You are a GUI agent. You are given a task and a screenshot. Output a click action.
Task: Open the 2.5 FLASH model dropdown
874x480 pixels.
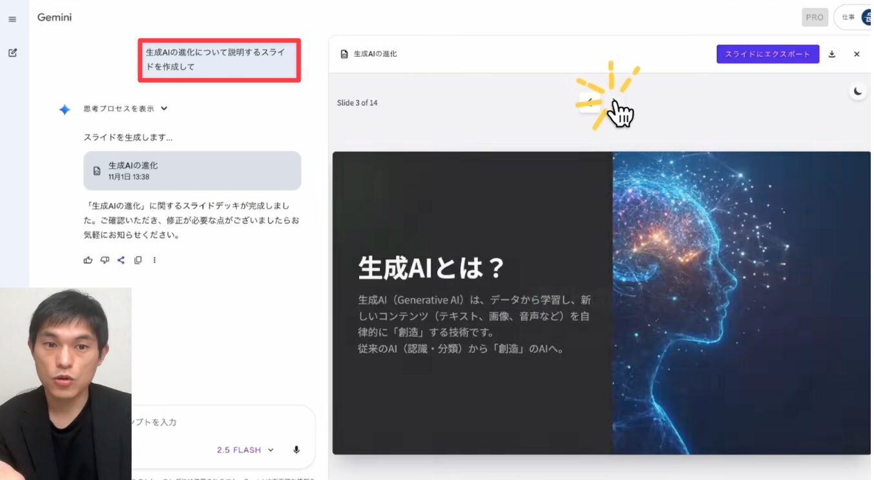click(x=245, y=450)
